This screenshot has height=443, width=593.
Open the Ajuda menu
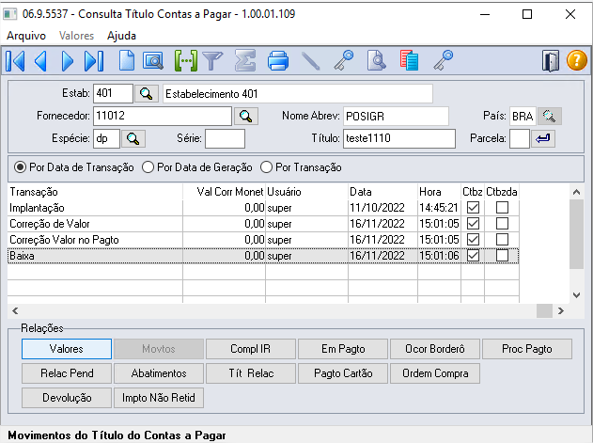tap(121, 36)
